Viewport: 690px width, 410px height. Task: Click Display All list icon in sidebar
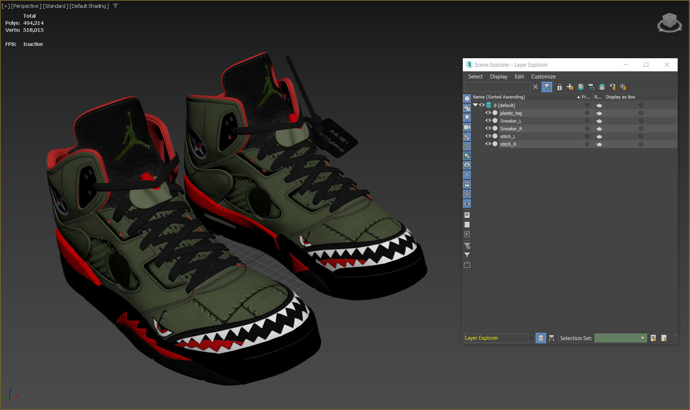point(467,215)
